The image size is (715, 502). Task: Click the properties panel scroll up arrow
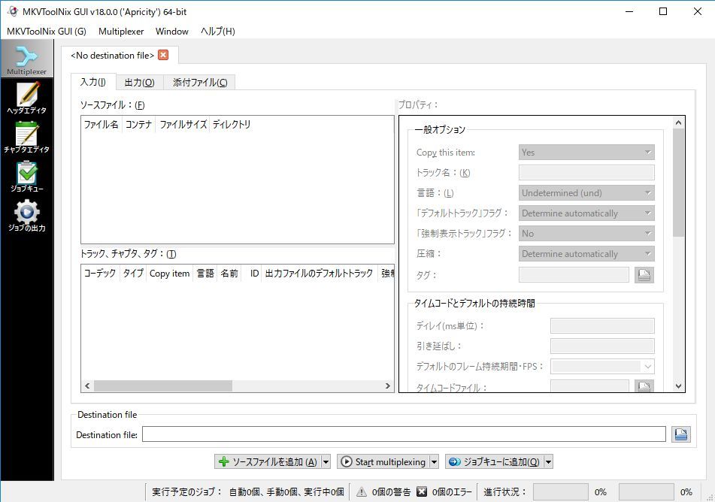point(678,122)
